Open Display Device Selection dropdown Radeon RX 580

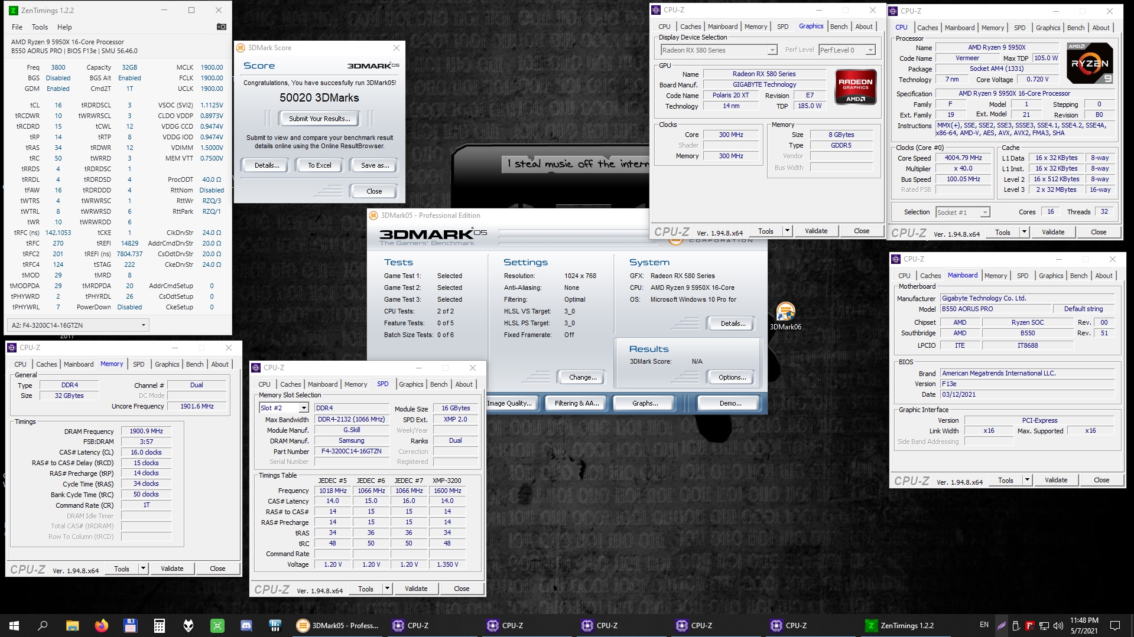[x=718, y=50]
